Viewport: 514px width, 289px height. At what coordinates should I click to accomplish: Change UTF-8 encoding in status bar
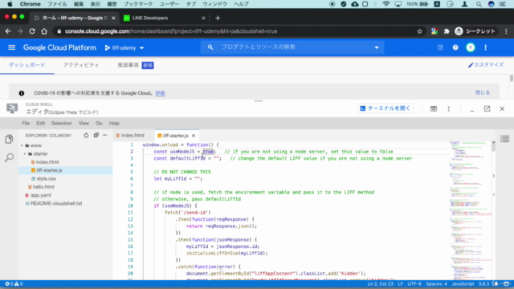pyautogui.click(x=414, y=283)
